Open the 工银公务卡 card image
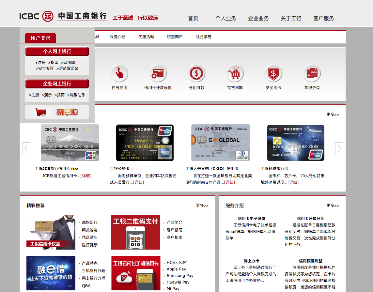The height and width of the screenshot is (292, 373). pos(145,143)
